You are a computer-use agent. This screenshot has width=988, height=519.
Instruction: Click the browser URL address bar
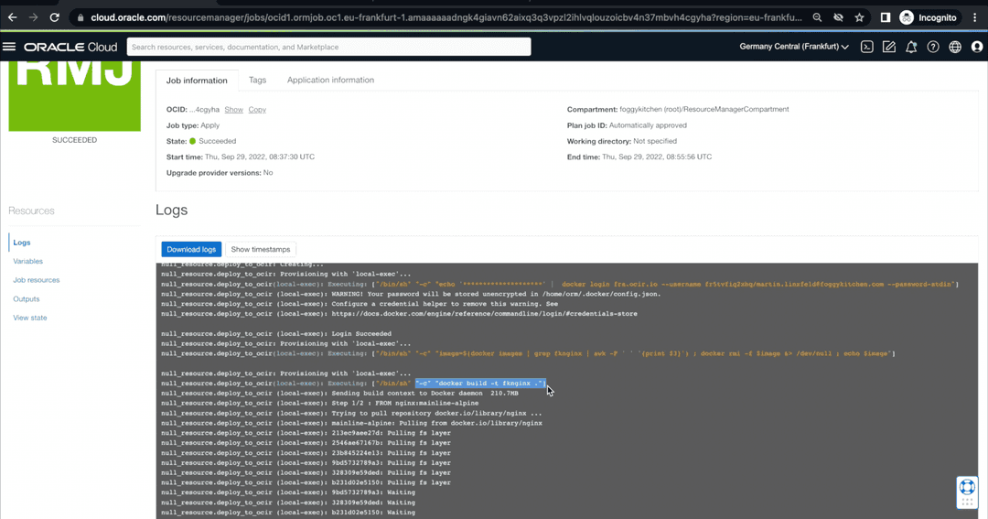[x=446, y=17]
